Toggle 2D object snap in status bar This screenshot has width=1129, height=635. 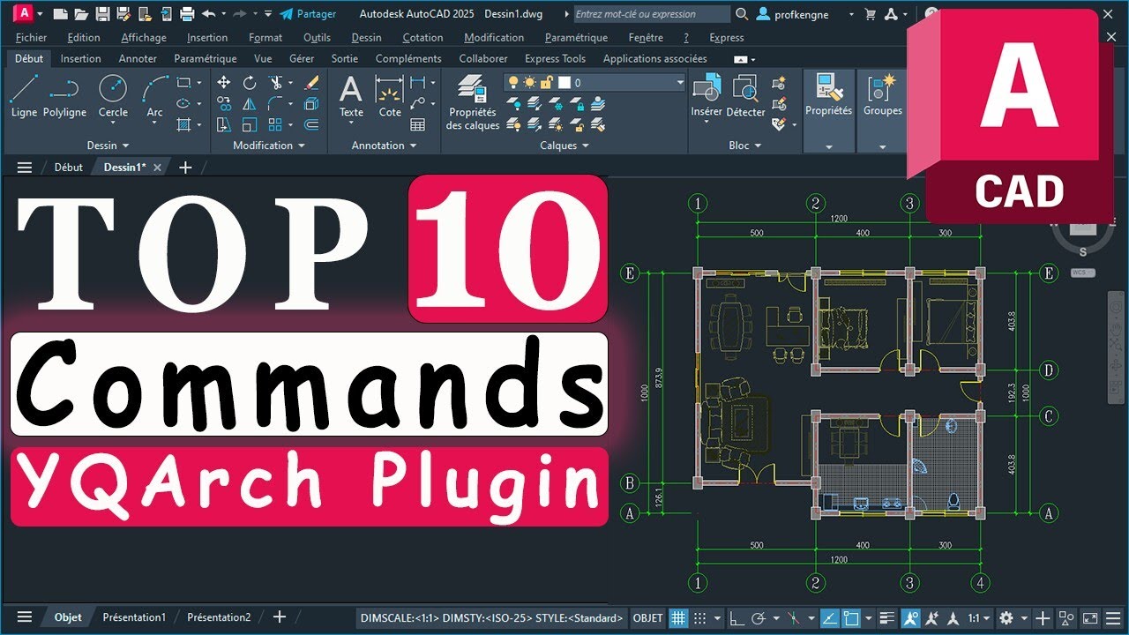852,618
